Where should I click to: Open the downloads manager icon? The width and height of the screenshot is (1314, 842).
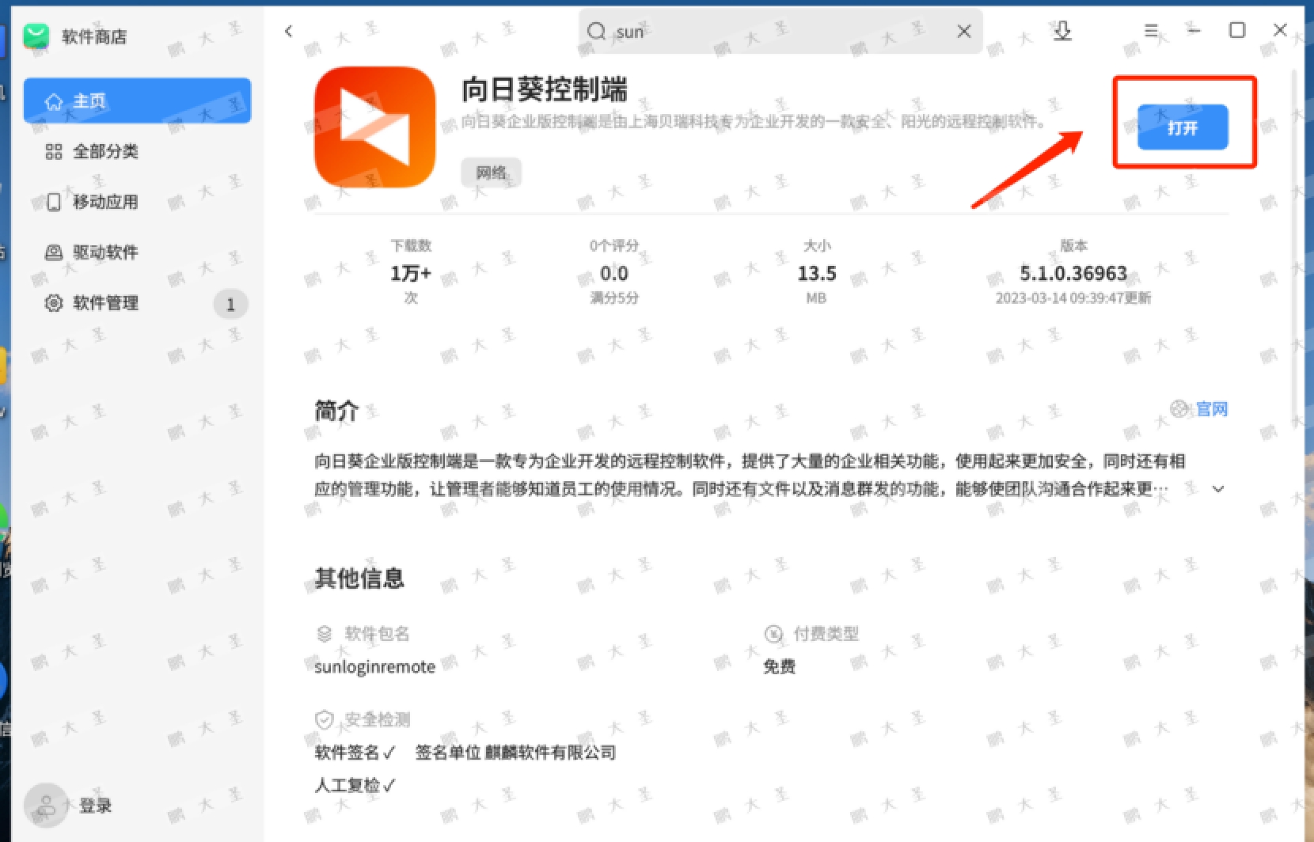tap(1062, 31)
